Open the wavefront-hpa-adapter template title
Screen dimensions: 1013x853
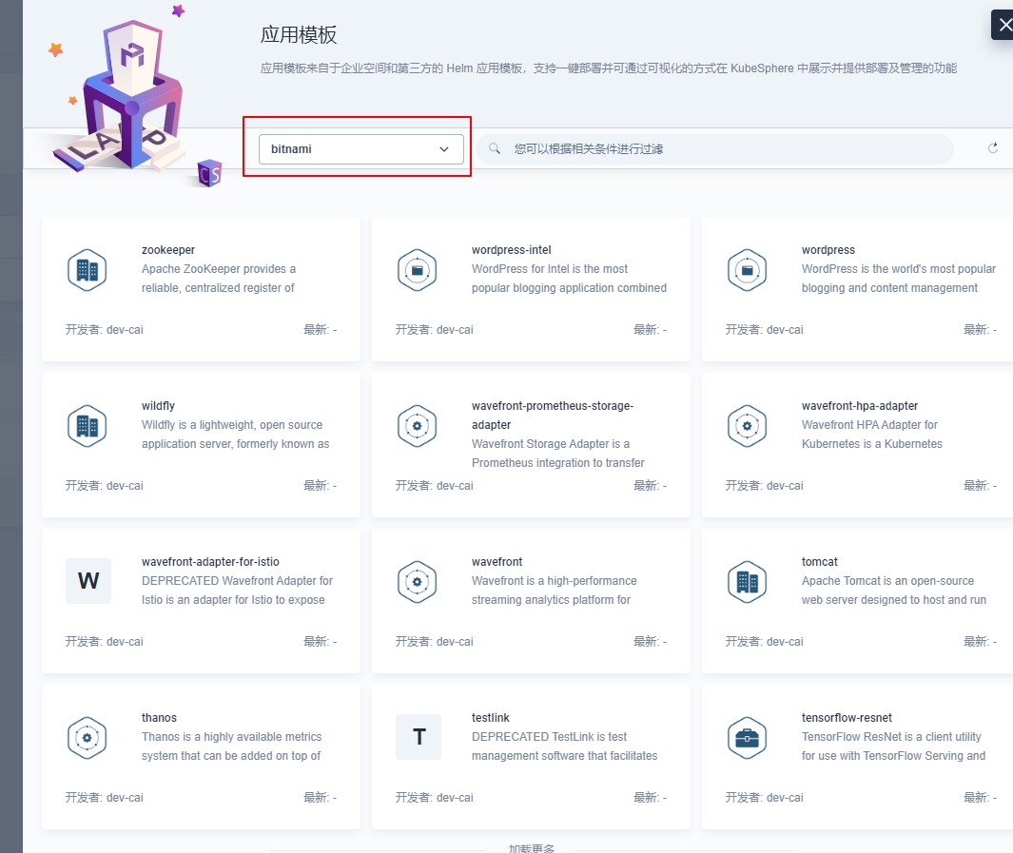(860, 405)
